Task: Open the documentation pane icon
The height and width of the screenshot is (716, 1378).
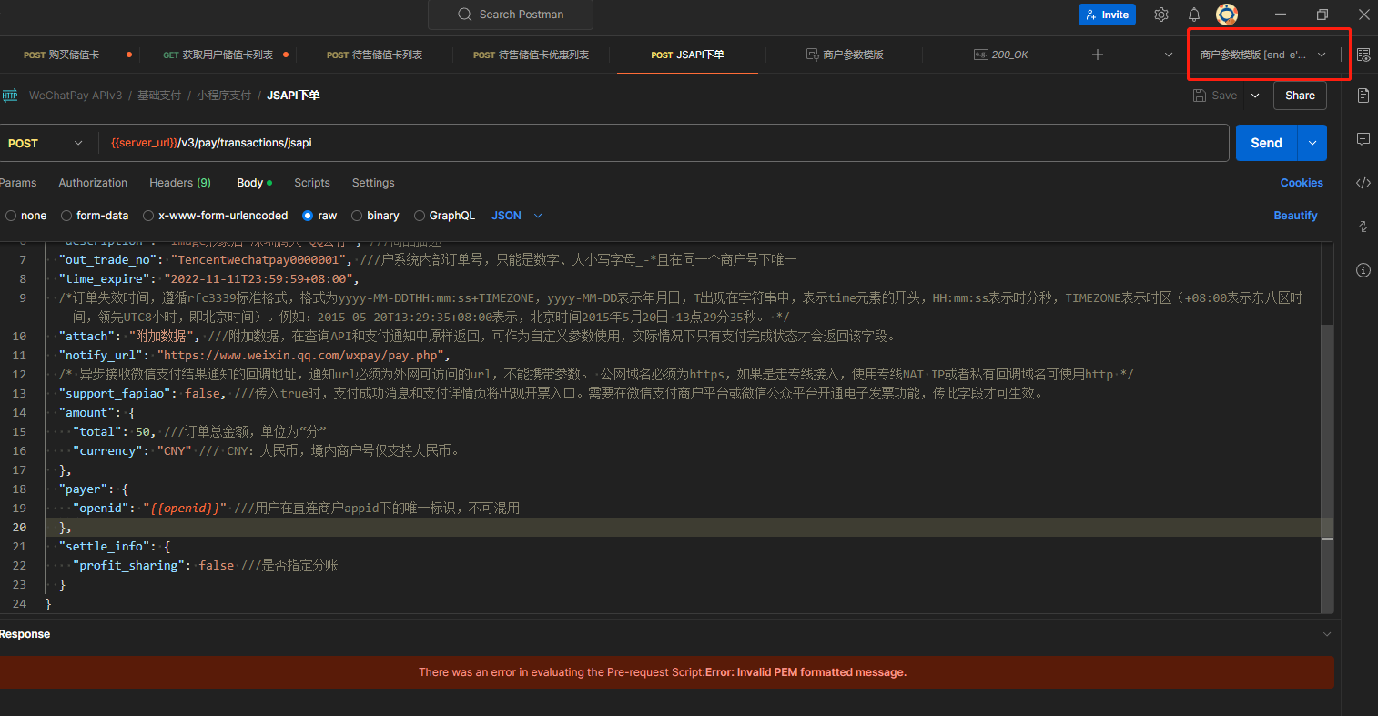Action: tap(1363, 96)
